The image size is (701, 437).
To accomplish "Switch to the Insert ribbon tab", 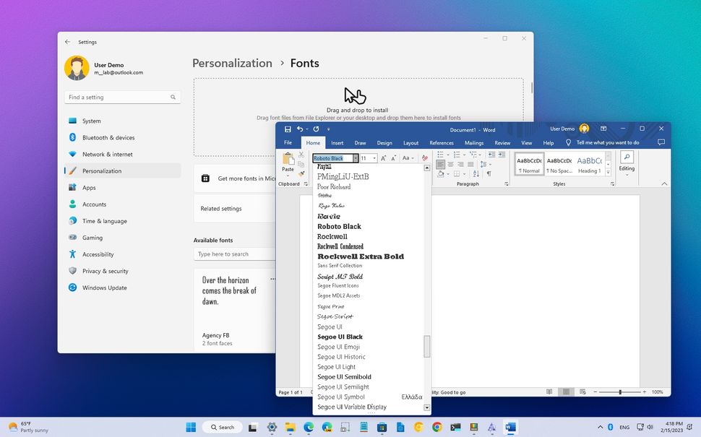I will [337, 142].
